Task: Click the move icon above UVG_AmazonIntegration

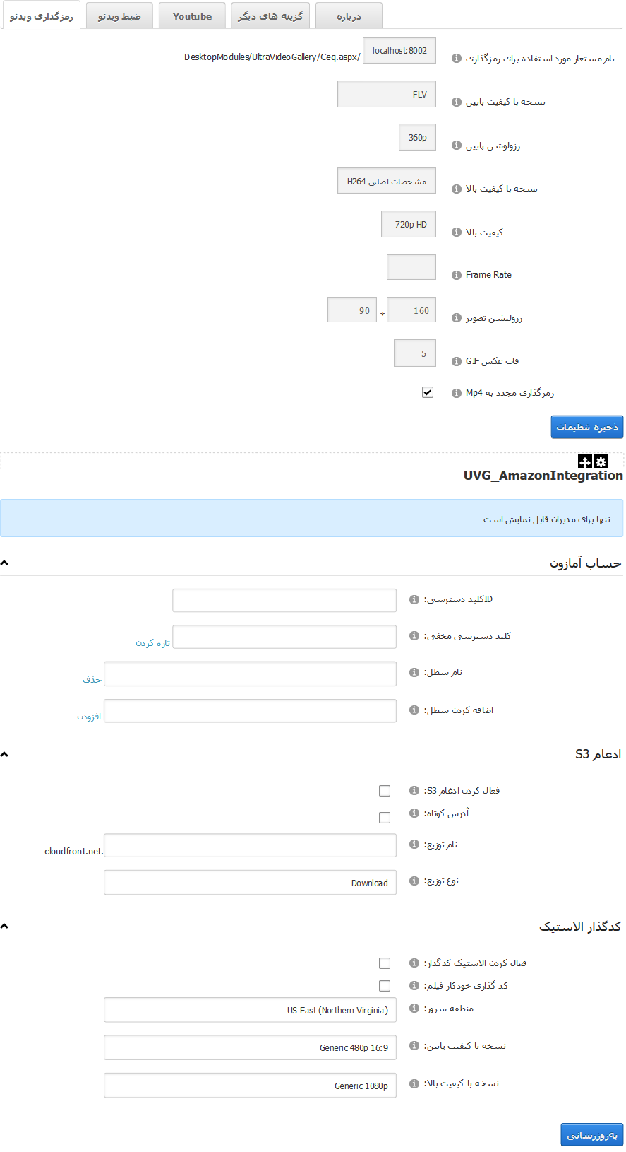Action: 584,462
